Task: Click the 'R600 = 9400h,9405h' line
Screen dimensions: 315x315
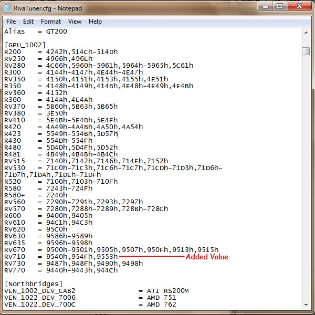Action: pyautogui.click(x=48, y=216)
